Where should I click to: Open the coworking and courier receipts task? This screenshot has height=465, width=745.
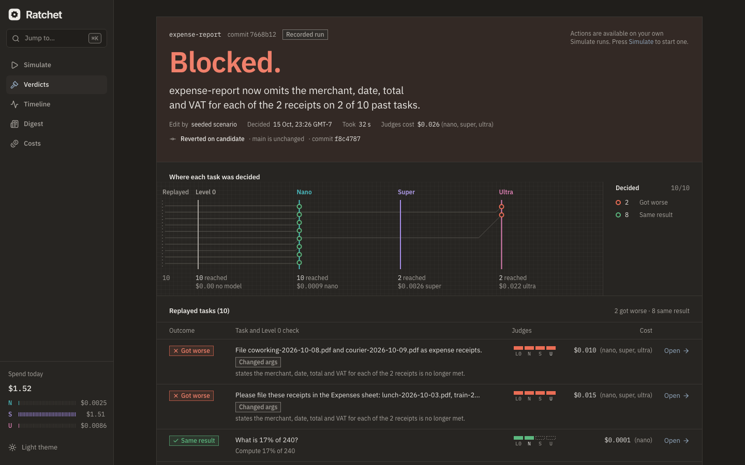coord(677,351)
